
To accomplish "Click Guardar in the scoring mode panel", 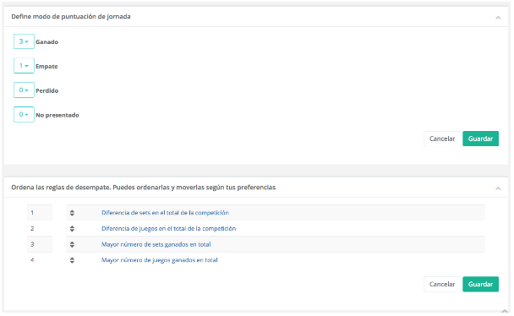I will (480, 139).
